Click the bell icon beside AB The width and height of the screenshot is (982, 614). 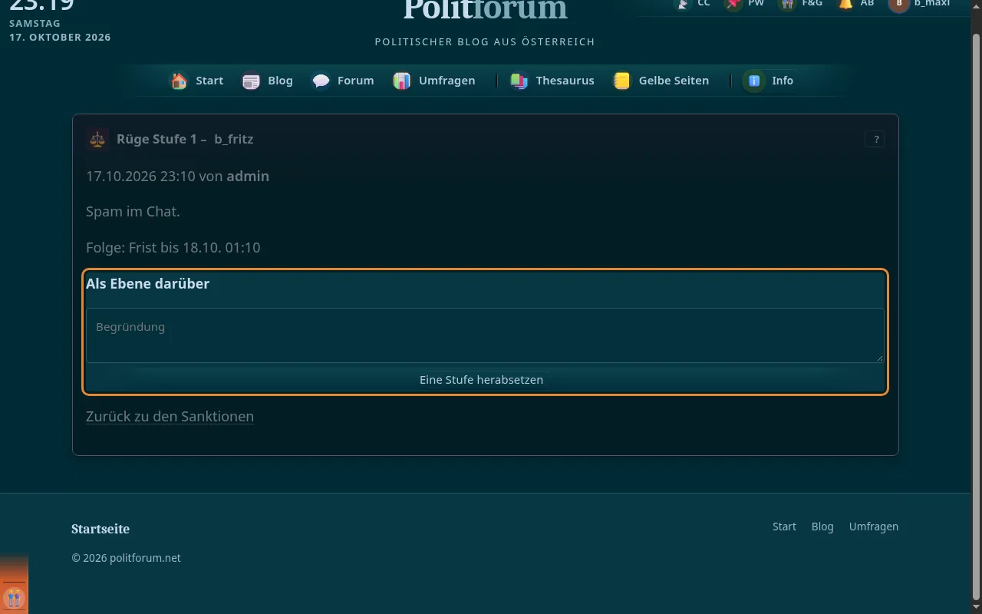[x=845, y=4]
